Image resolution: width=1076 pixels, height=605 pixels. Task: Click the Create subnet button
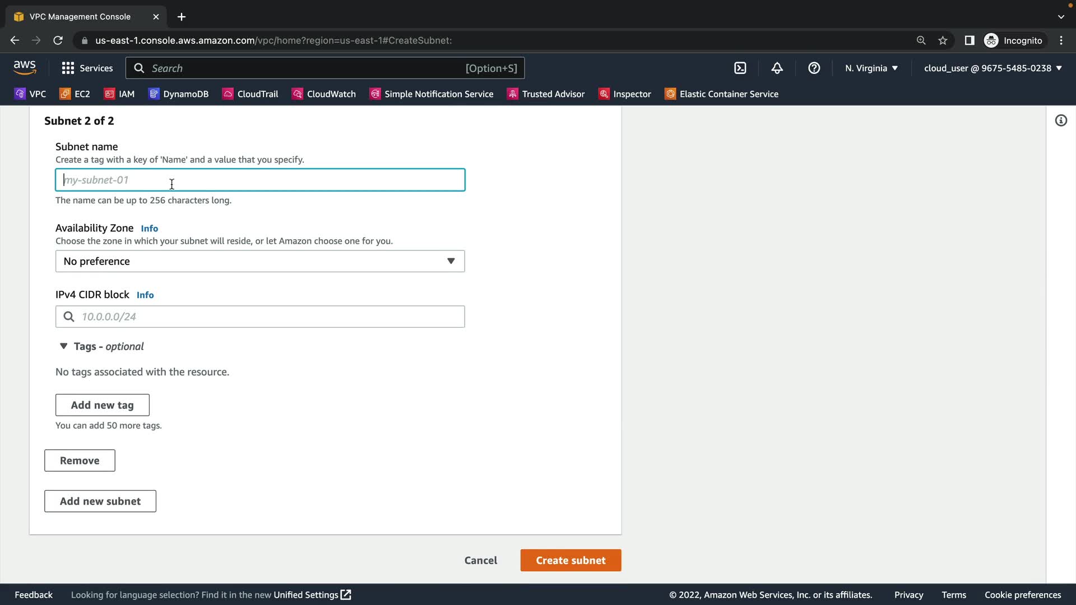(x=571, y=560)
